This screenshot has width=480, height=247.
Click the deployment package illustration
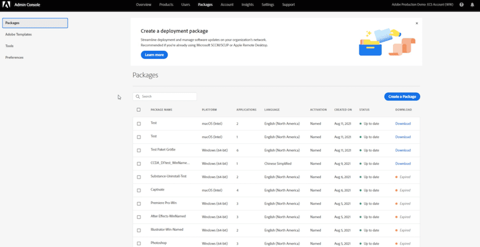[x=386, y=42]
